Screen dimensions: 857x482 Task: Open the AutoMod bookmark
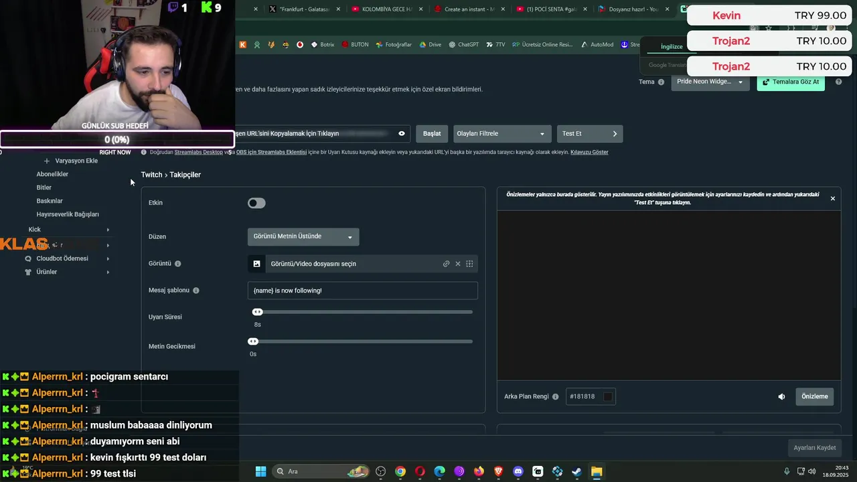597,45
